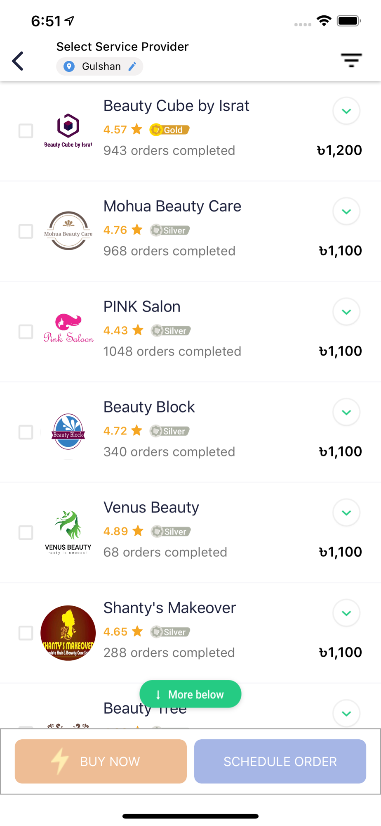The height and width of the screenshot is (826, 381).
Task: Expand Mohua Beauty Care details chevron
Action: tap(346, 211)
